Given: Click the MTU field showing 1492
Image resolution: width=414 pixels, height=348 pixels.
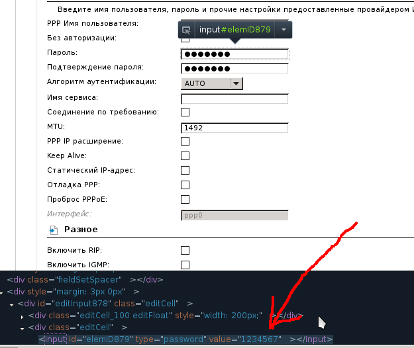Looking at the screenshot, I should [x=234, y=128].
